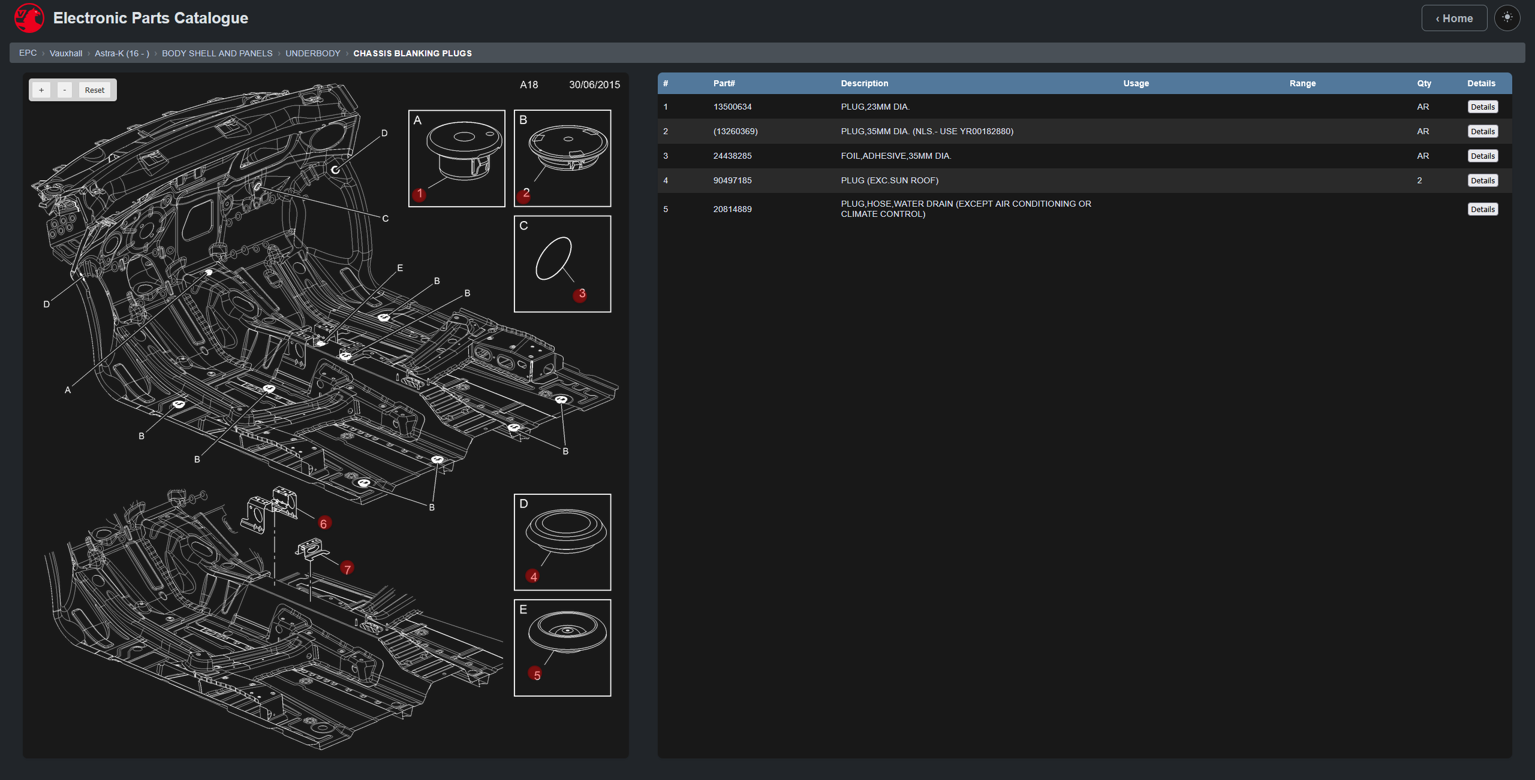The width and height of the screenshot is (1535, 780).
Task: Zoom in the diagram with plus button
Action: click(41, 90)
